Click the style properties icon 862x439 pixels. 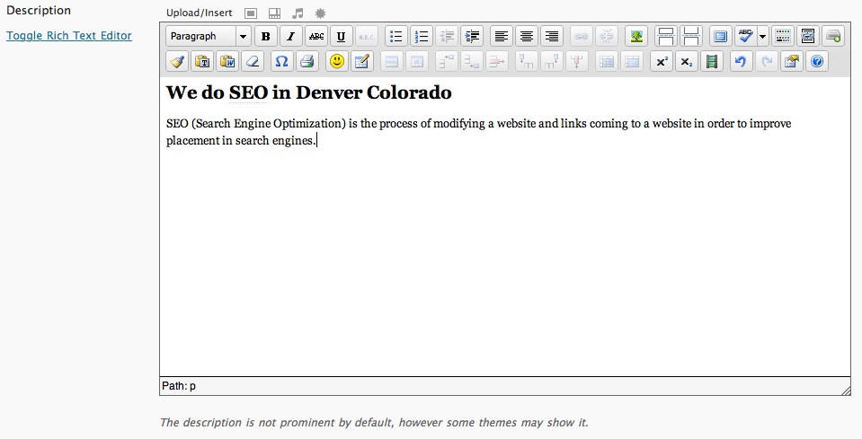[x=792, y=61]
